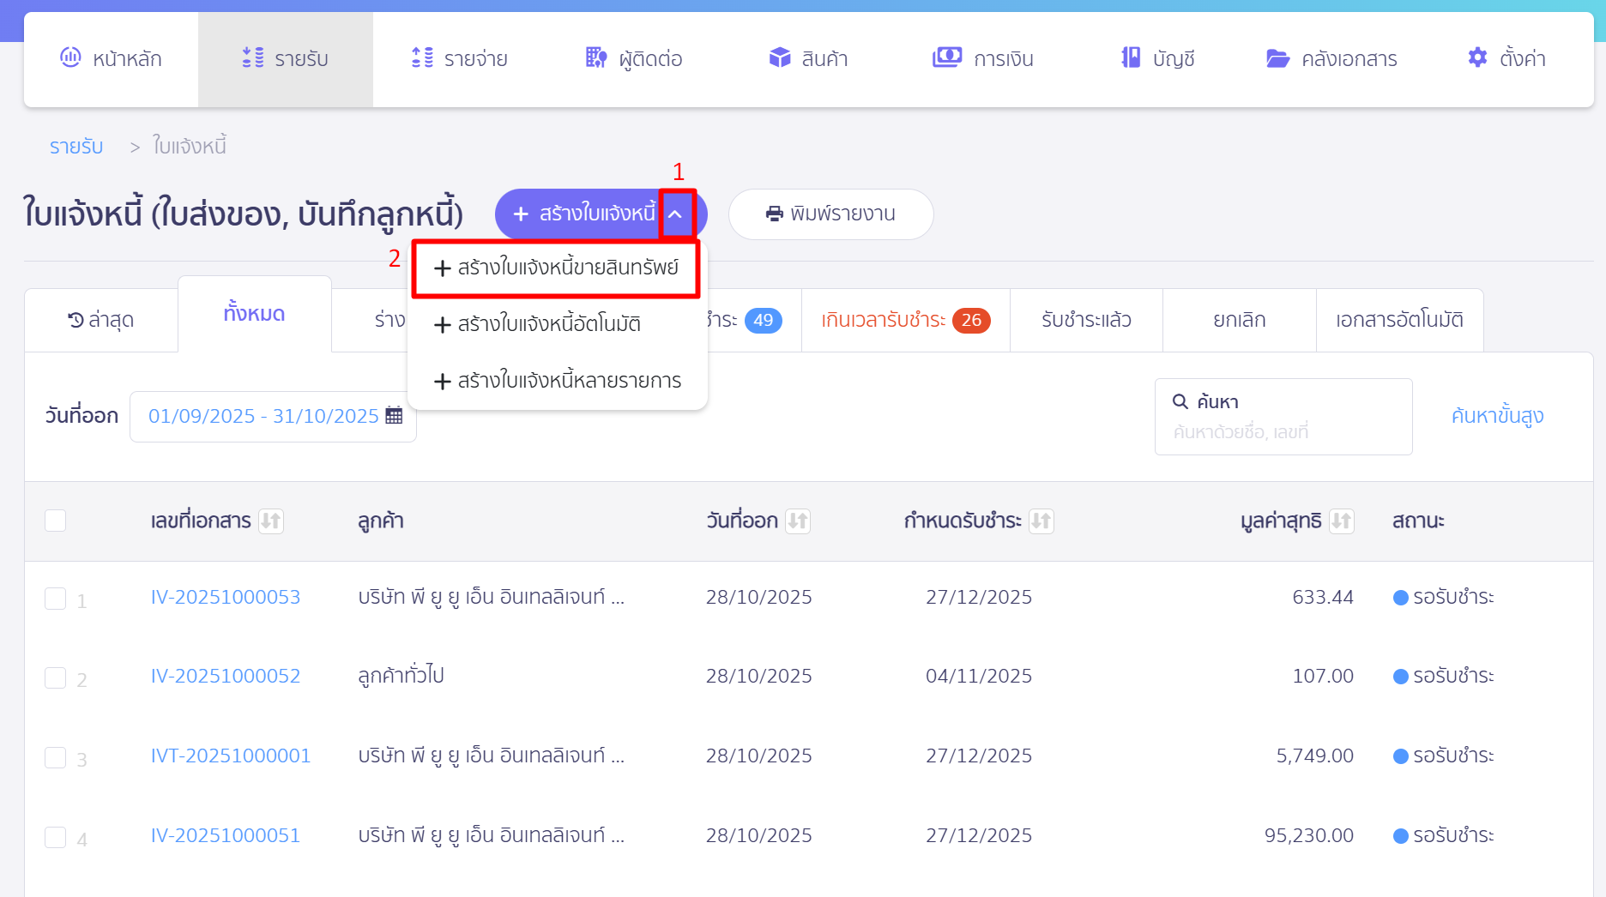This screenshot has height=897, width=1606.
Task: Click sort toggle next to กำหนดรับชำระ
Action: [1042, 521]
